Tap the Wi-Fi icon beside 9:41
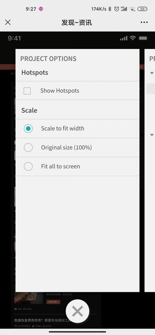This screenshot has width=155, height=335. point(133,38)
